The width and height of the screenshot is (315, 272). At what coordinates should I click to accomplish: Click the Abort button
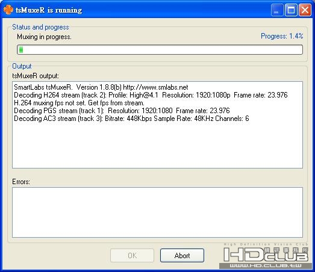(x=182, y=255)
